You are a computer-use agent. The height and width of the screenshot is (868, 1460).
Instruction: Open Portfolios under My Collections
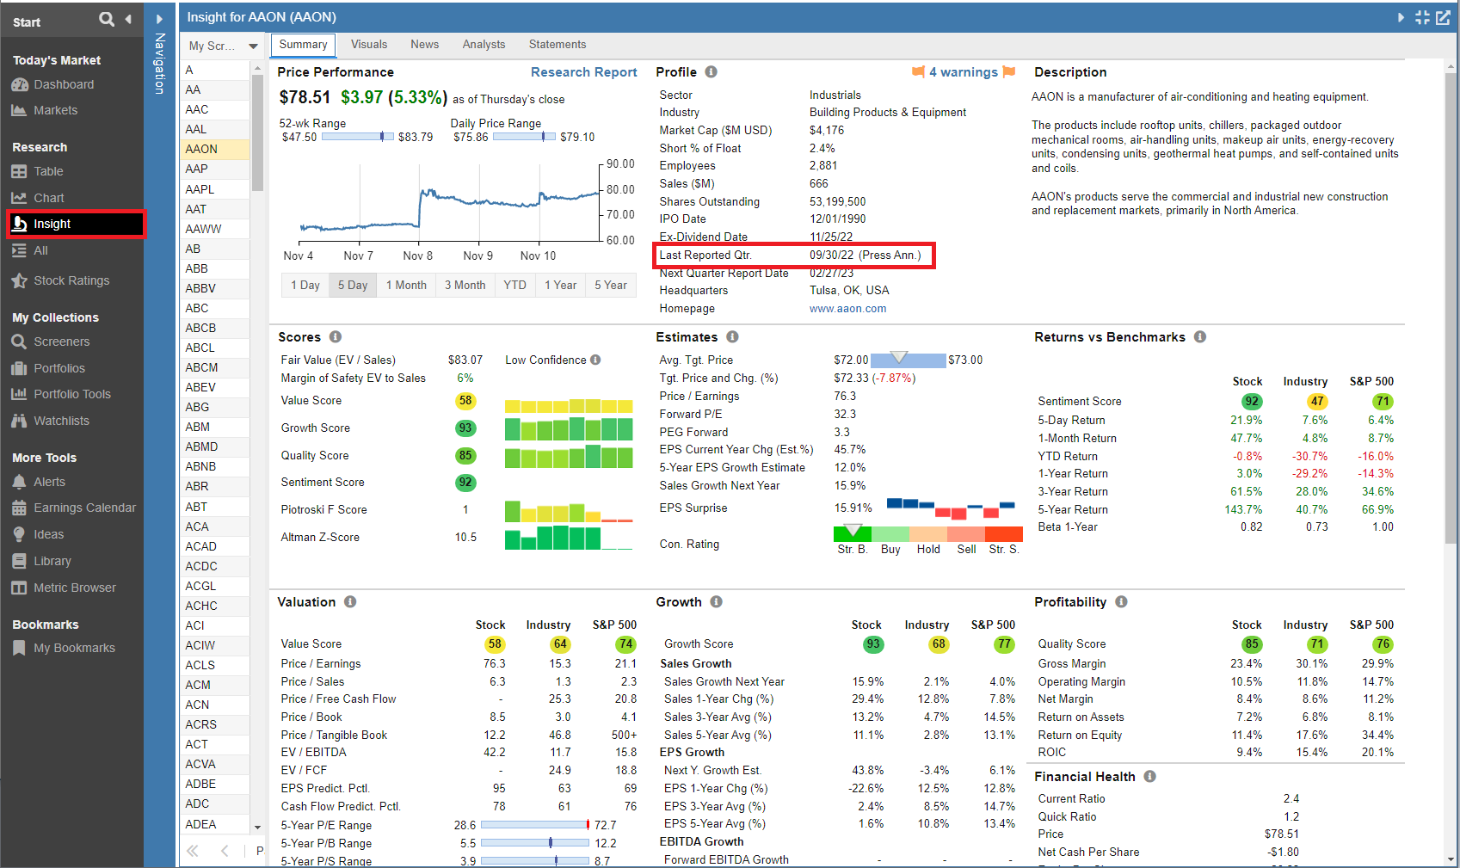click(48, 368)
